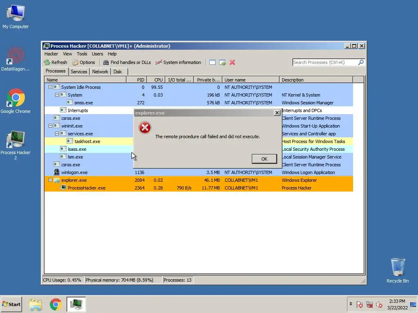Close the explorer.exe error dialog
418x313 pixels.
277,113
